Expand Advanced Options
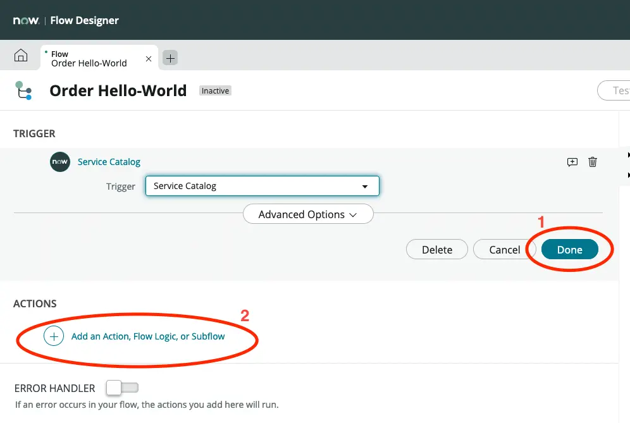 (308, 214)
